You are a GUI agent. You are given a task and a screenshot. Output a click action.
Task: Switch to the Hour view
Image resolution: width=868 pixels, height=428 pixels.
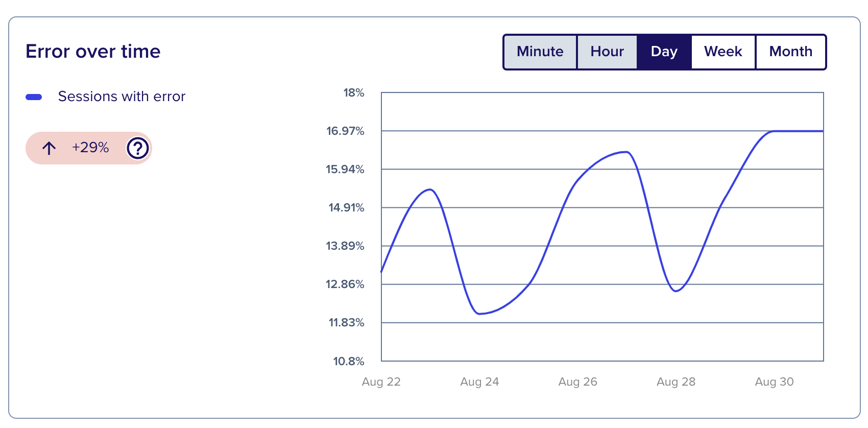[x=607, y=51]
